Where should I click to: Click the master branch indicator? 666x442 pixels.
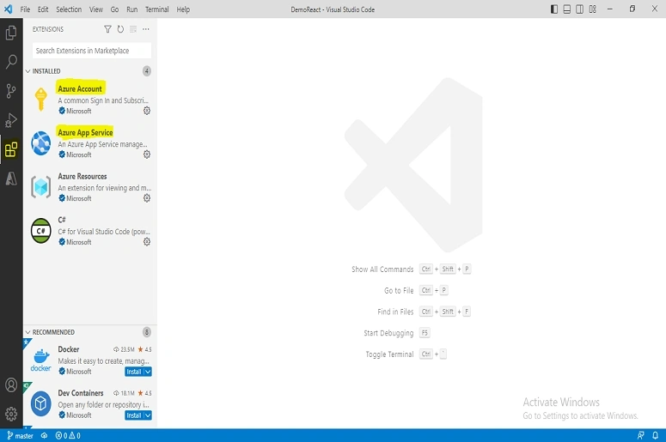click(x=20, y=436)
